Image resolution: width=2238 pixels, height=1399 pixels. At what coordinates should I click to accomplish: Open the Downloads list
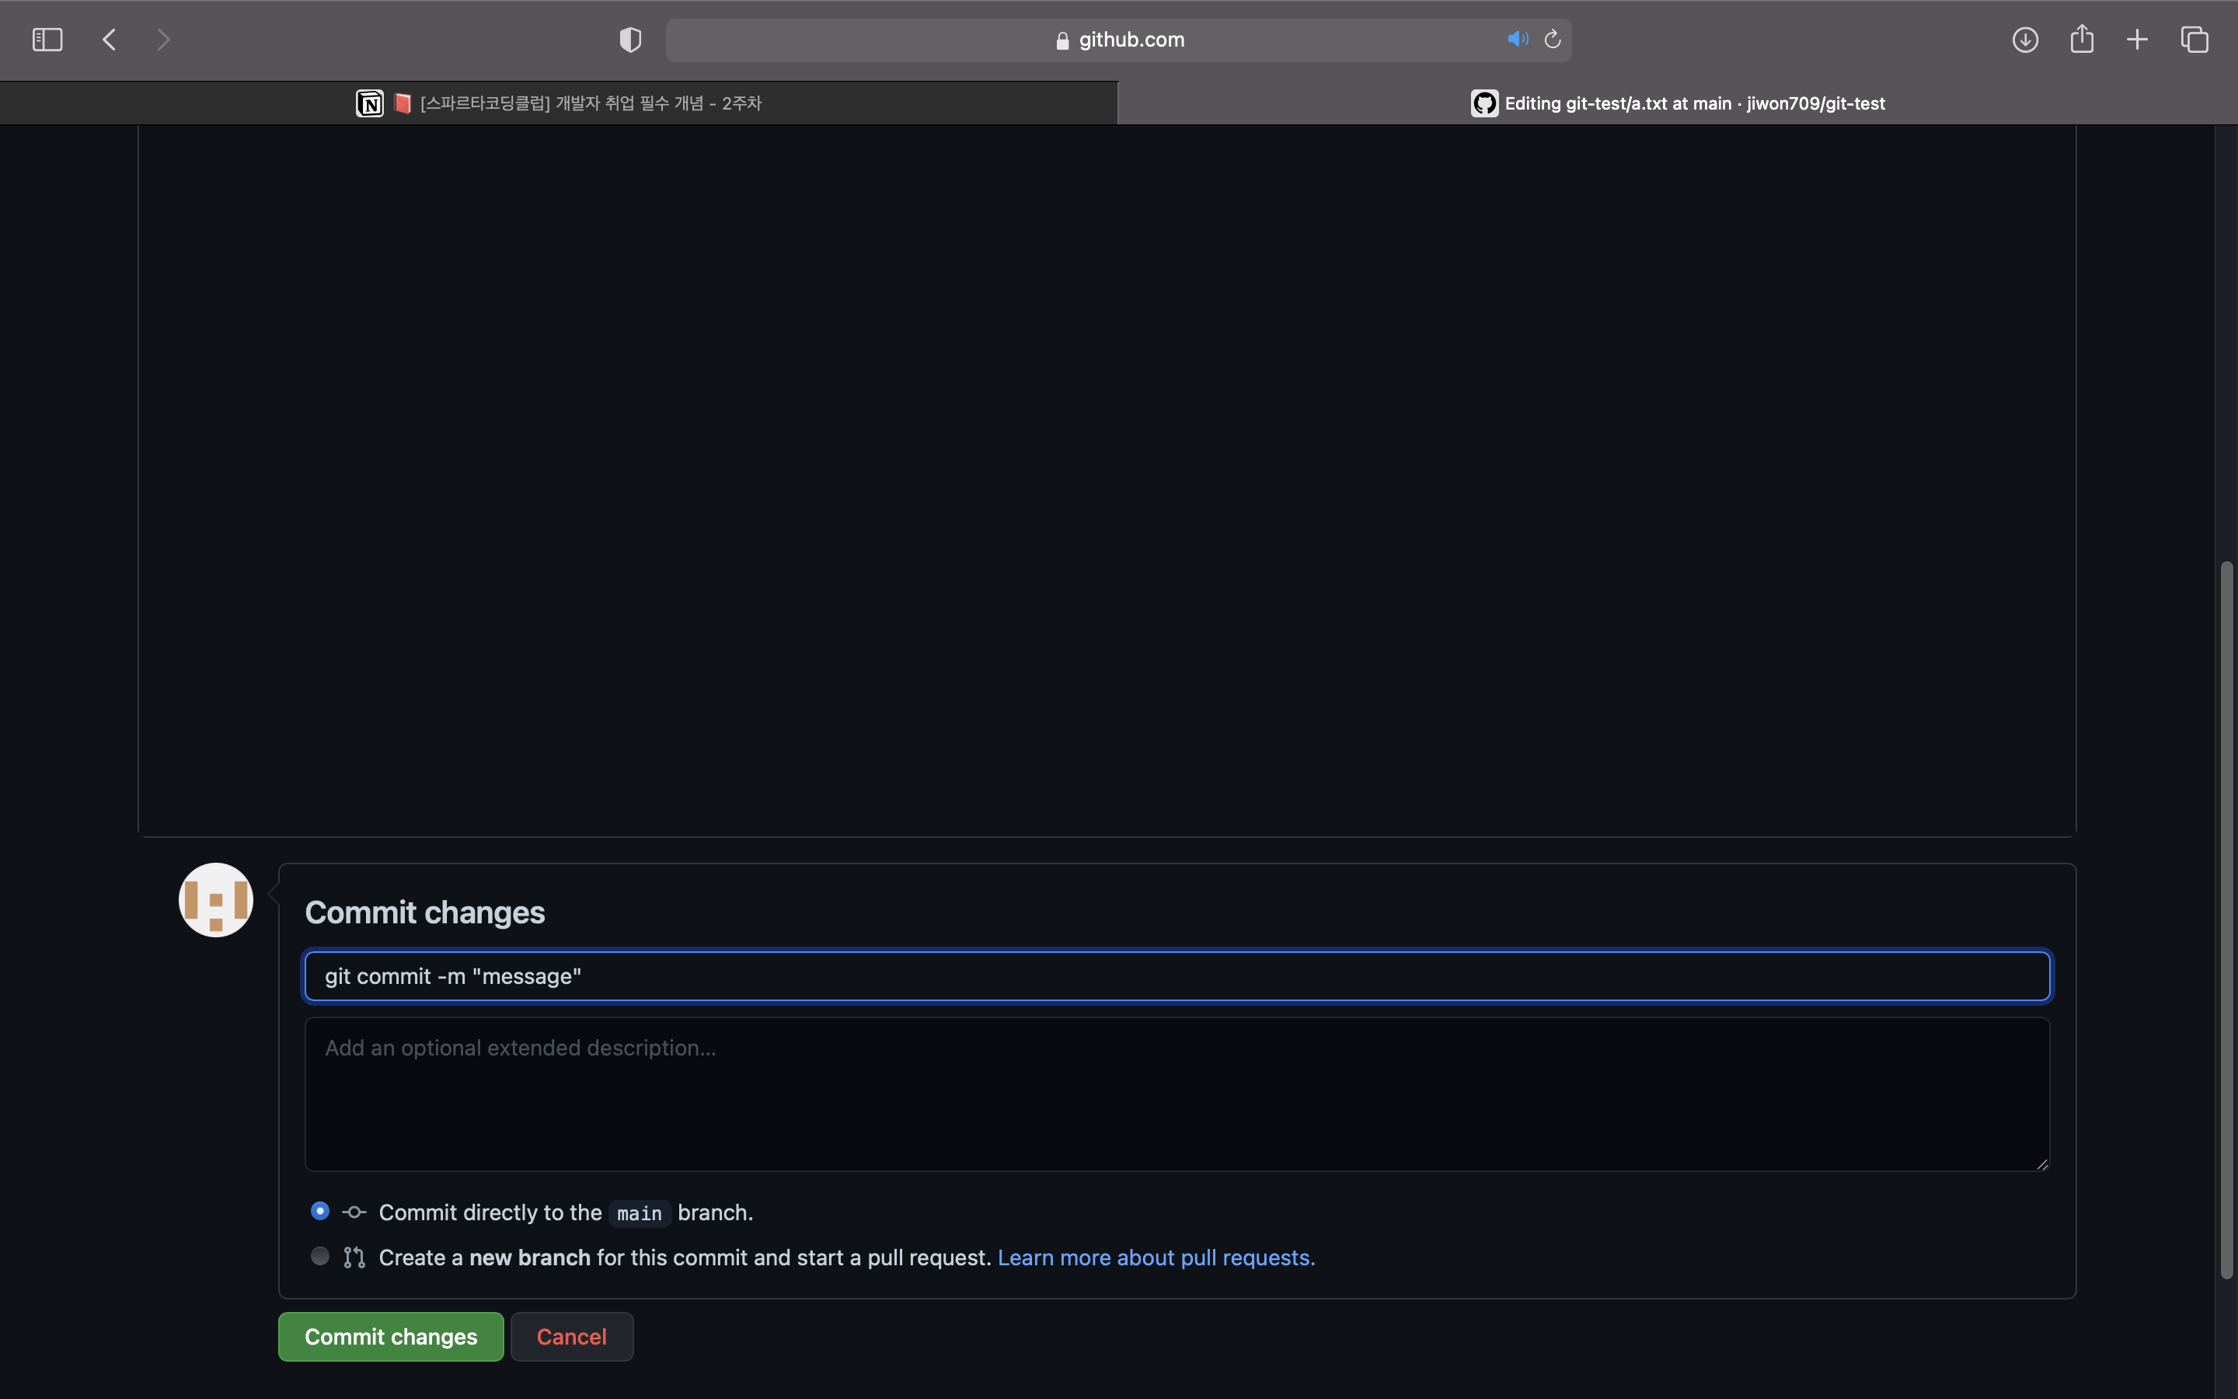[x=2024, y=39]
